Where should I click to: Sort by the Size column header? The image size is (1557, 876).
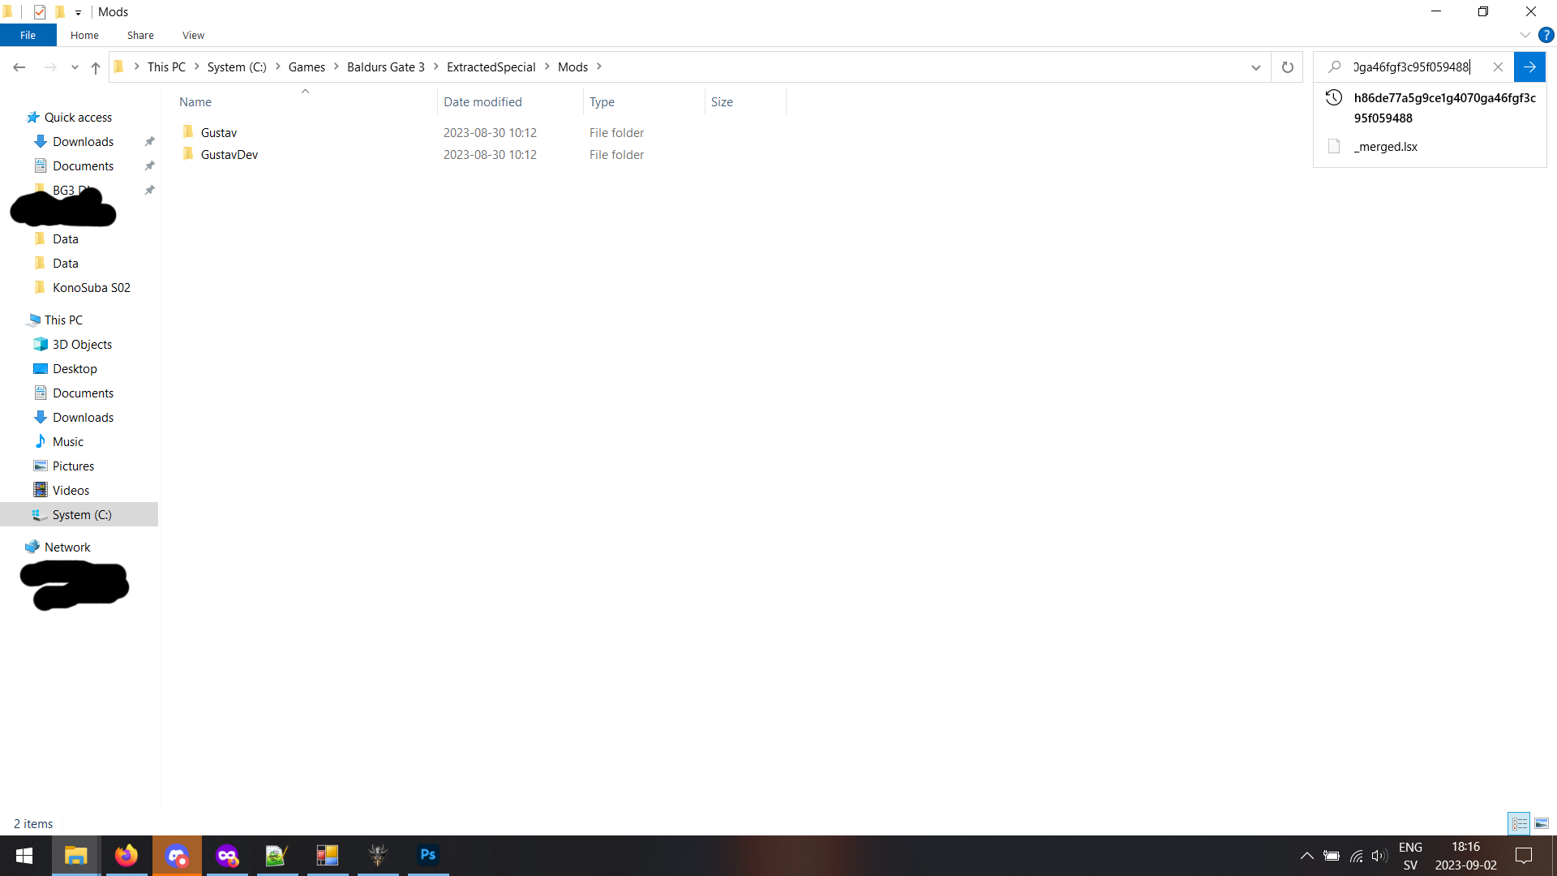click(x=745, y=102)
